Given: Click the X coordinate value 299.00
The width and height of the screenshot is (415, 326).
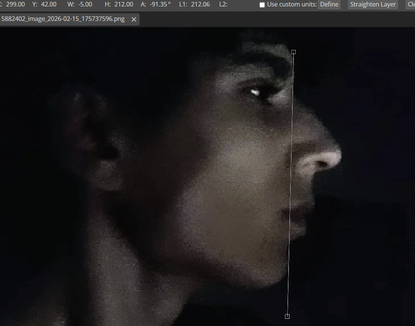Looking at the screenshot, I should click(15, 5).
